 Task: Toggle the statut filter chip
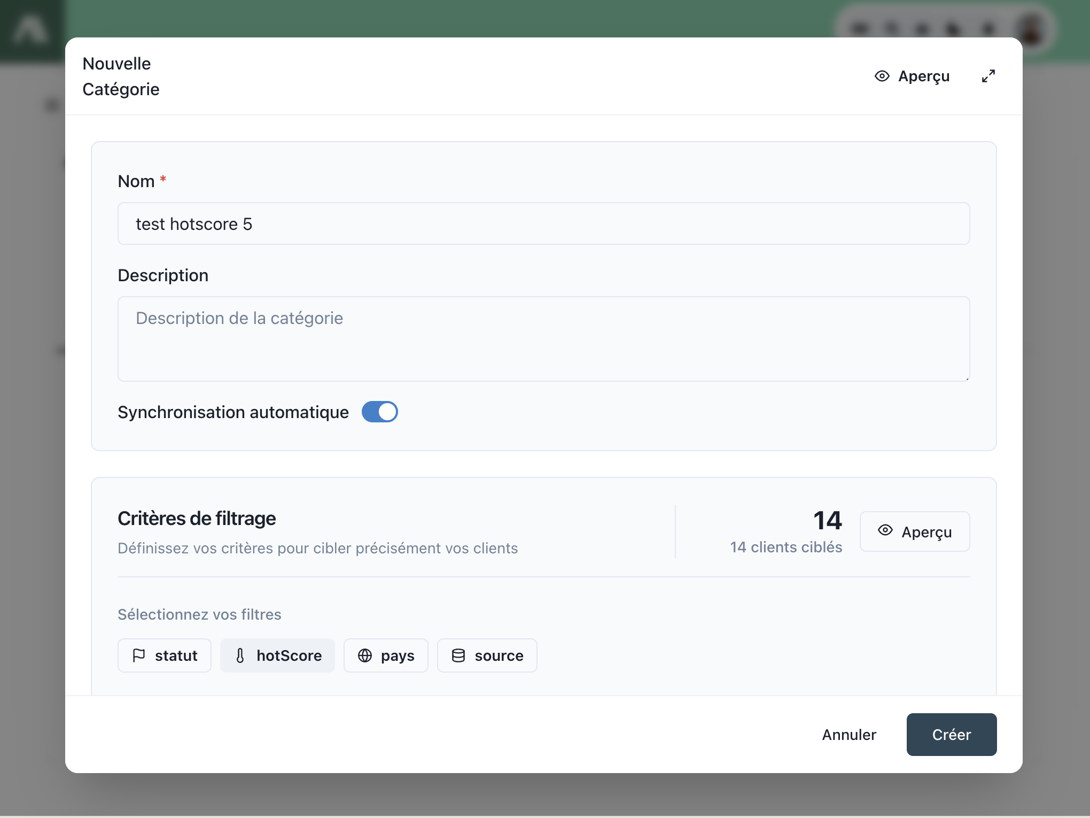pos(165,655)
